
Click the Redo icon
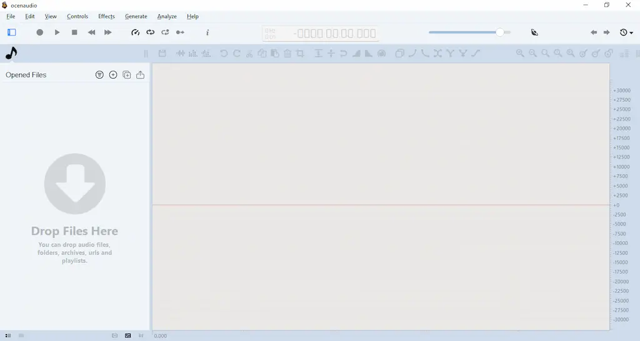[237, 53]
